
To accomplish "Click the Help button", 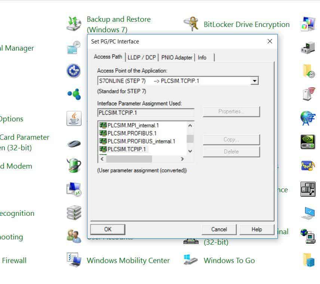I will point(256,229).
